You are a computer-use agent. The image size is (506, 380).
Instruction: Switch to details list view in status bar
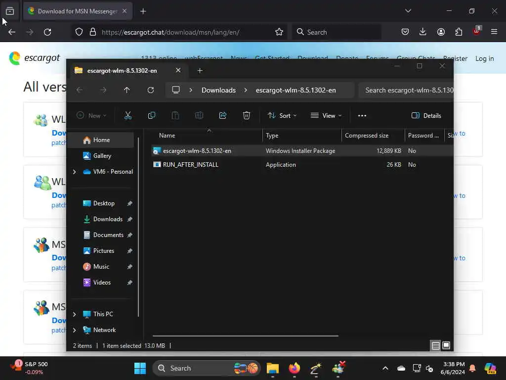pyautogui.click(x=435, y=345)
